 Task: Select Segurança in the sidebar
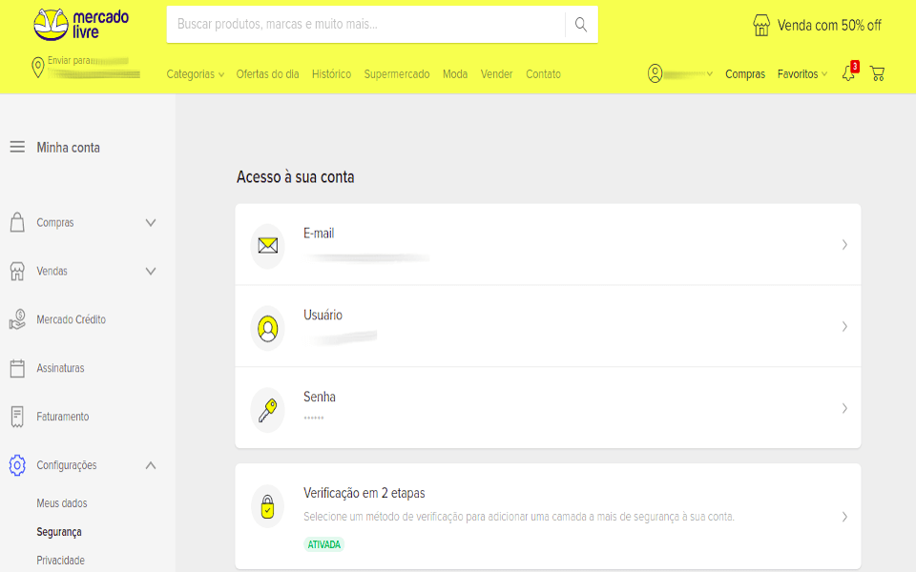[59, 532]
